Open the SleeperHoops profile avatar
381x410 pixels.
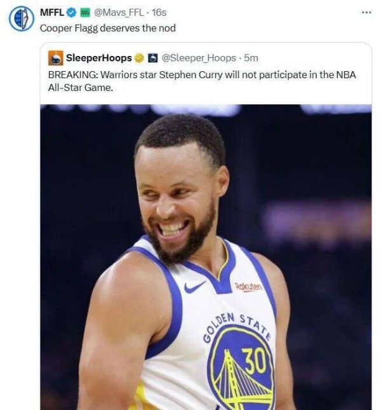pos(57,58)
